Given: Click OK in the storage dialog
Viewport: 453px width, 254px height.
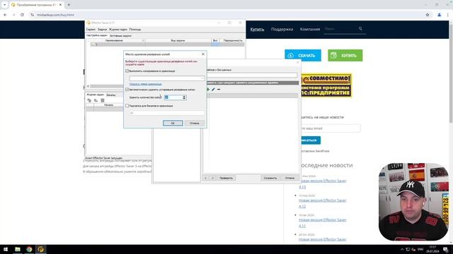Looking at the screenshot, I should pyautogui.click(x=173, y=123).
